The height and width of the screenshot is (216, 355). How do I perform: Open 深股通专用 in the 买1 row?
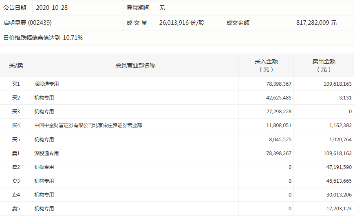[46, 84]
